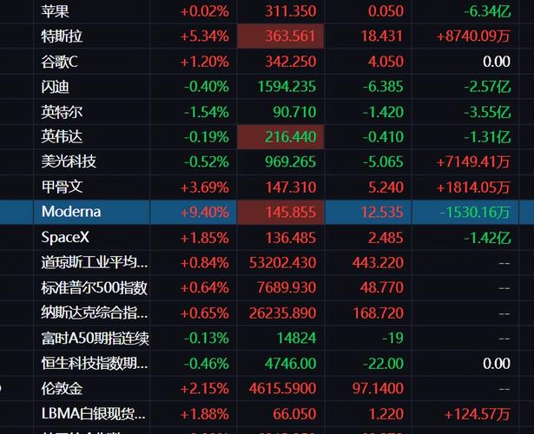Screen dimensions: 534x434
Task: Click the SpaceX stock name
Action: (65, 237)
